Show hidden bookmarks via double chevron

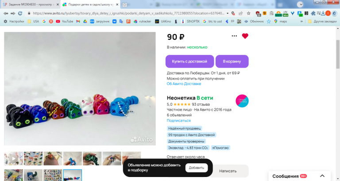(x=301, y=21)
